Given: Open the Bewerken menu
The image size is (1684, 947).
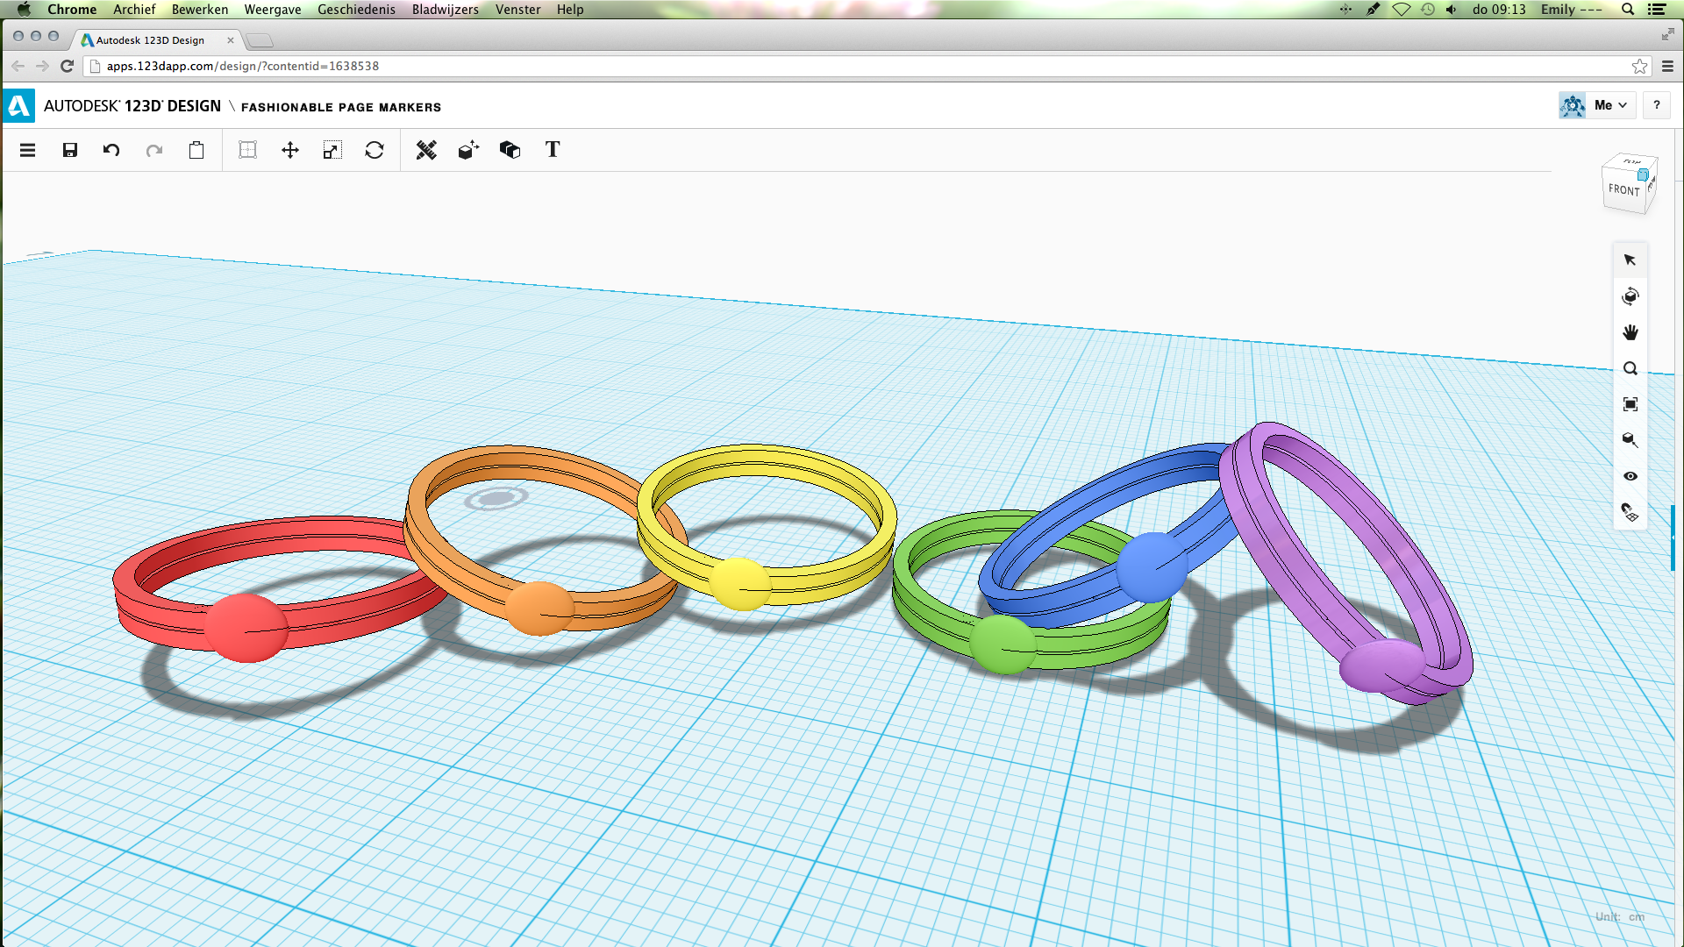Looking at the screenshot, I should coord(200,10).
